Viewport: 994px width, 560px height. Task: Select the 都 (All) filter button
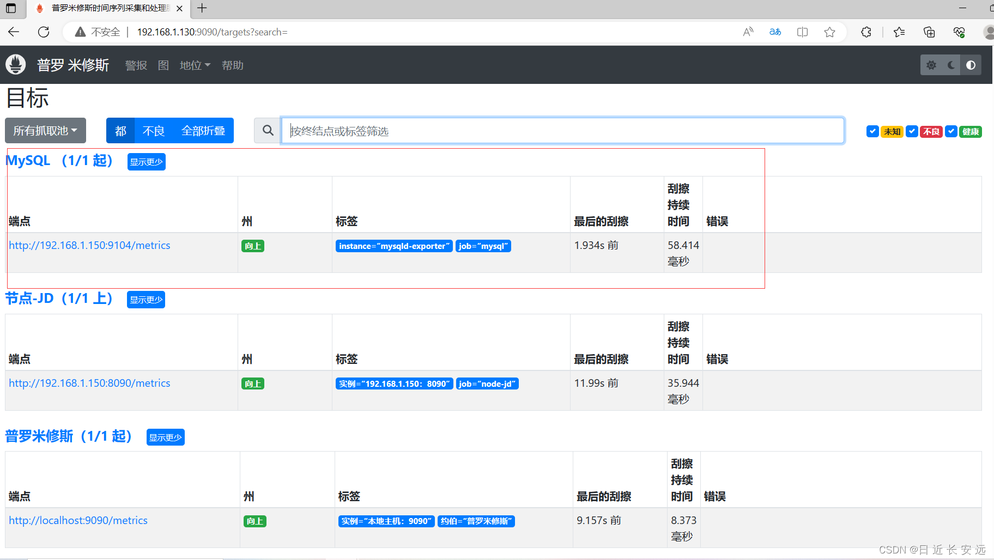point(120,131)
